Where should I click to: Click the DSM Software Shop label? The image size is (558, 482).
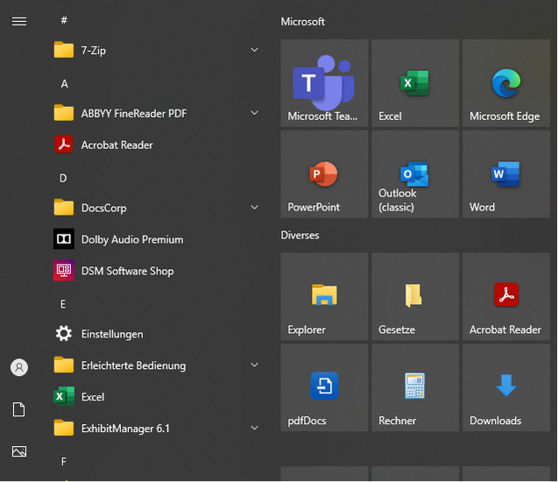coord(127,272)
